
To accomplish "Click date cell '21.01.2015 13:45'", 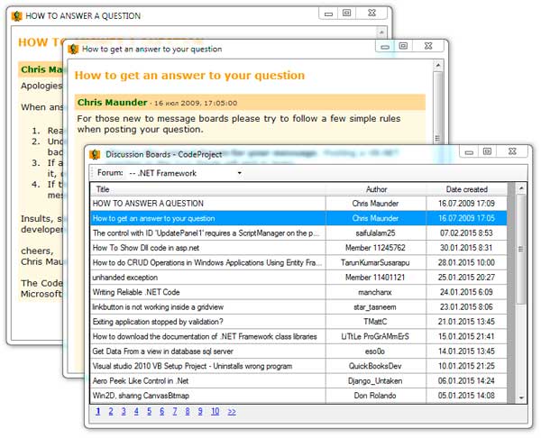I will click(x=466, y=322).
